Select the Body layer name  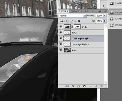[85, 27]
